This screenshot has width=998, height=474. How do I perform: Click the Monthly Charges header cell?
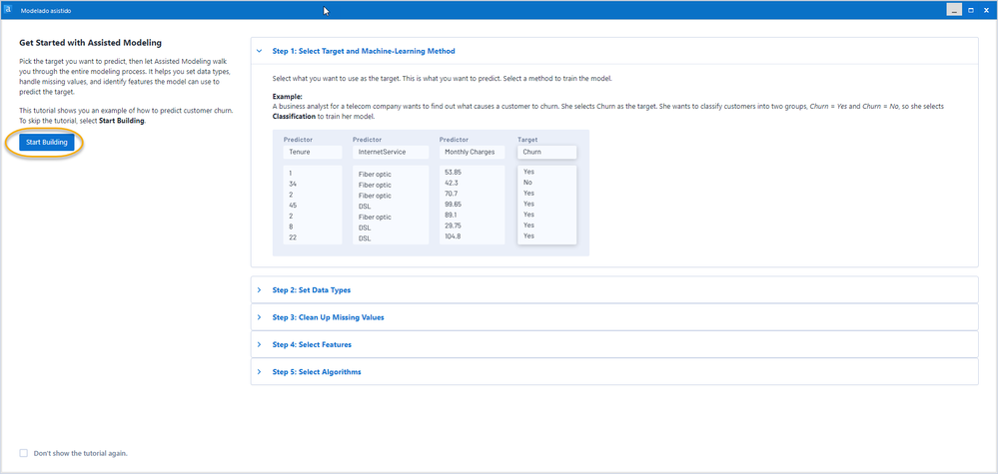click(472, 152)
